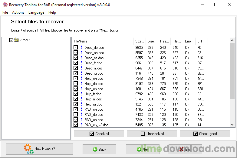This screenshot has height=158, width=237.
Task: Deselect the Desc_nl.doc checkbox
Action: 76,68
